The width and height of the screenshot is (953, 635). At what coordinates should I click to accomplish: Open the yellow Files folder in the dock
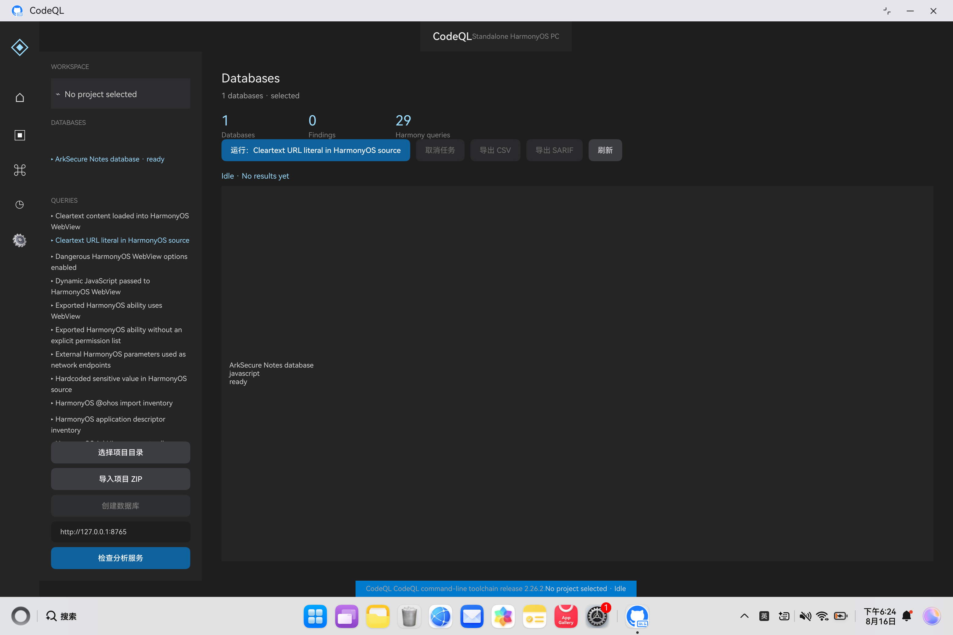[378, 616]
